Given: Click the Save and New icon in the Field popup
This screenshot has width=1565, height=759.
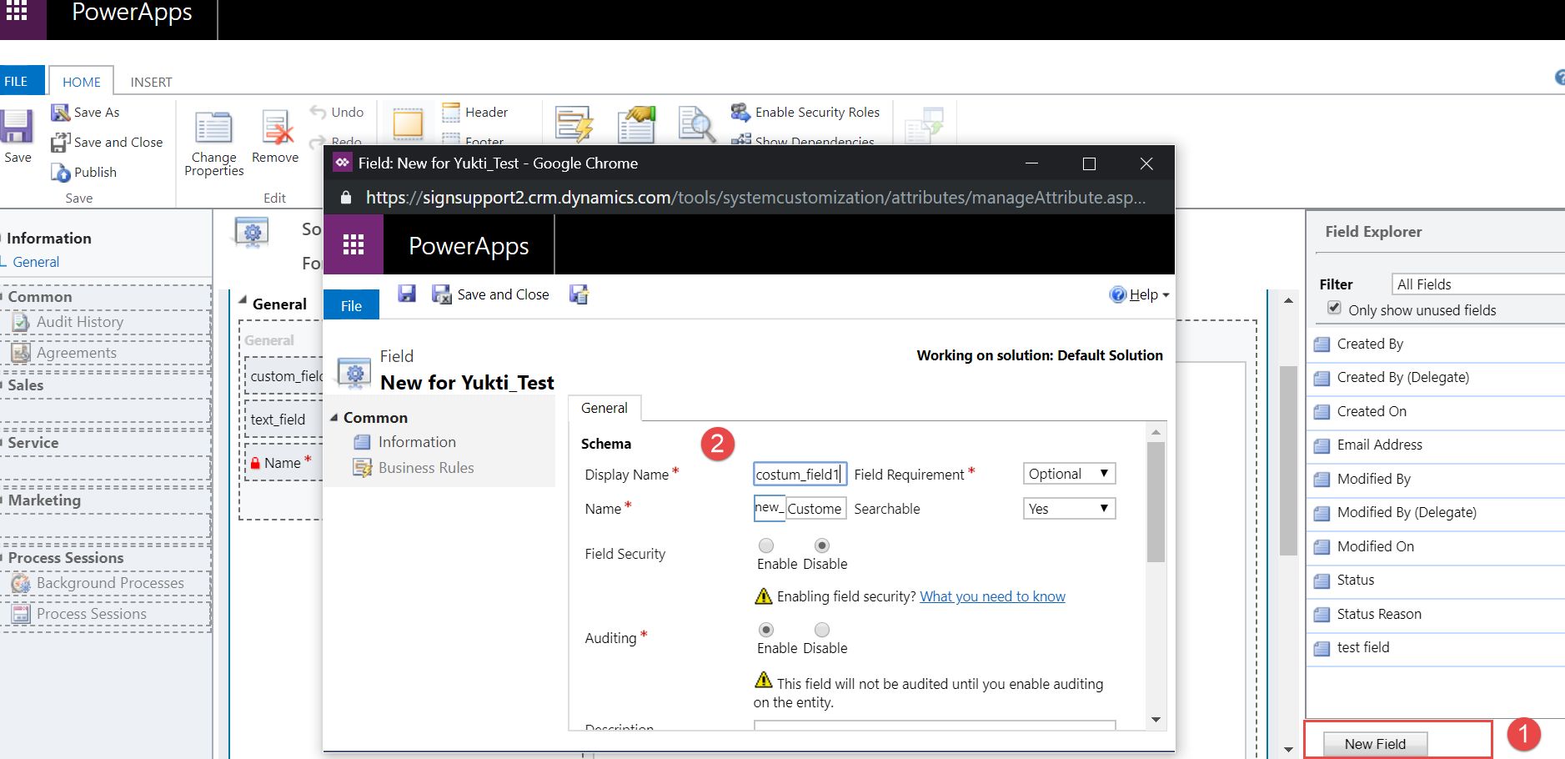Looking at the screenshot, I should point(579,294).
